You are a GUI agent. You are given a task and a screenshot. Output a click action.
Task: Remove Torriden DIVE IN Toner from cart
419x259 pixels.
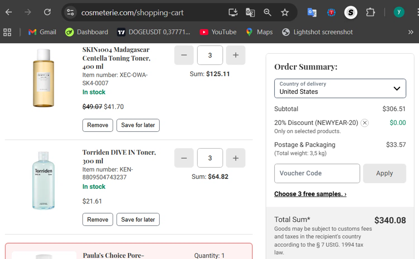98,220
